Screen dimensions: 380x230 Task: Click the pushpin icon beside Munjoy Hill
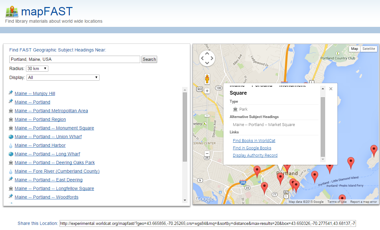[x=11, y=93]
